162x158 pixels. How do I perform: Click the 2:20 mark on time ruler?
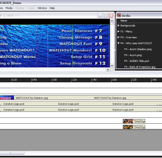point(134,80)
